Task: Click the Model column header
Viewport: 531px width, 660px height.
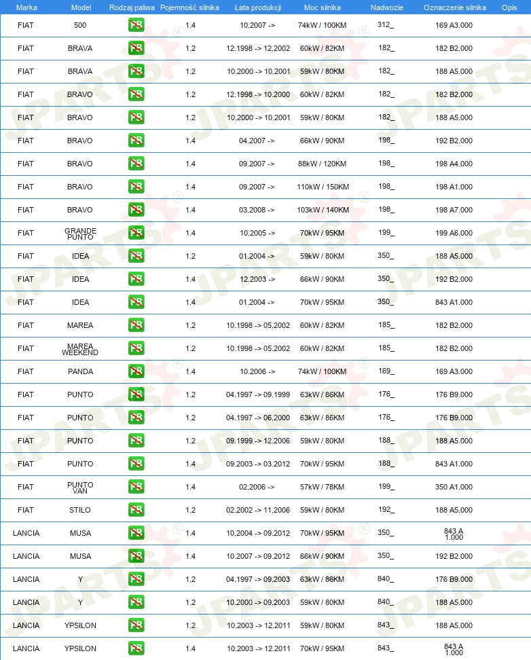Action: (x=81, y=7)
